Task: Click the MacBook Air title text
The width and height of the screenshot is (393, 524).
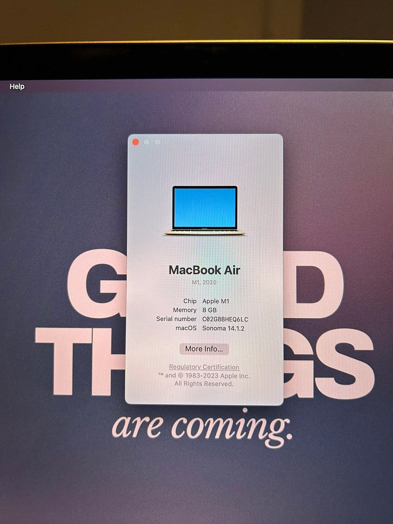Action: tap(205, 270)
